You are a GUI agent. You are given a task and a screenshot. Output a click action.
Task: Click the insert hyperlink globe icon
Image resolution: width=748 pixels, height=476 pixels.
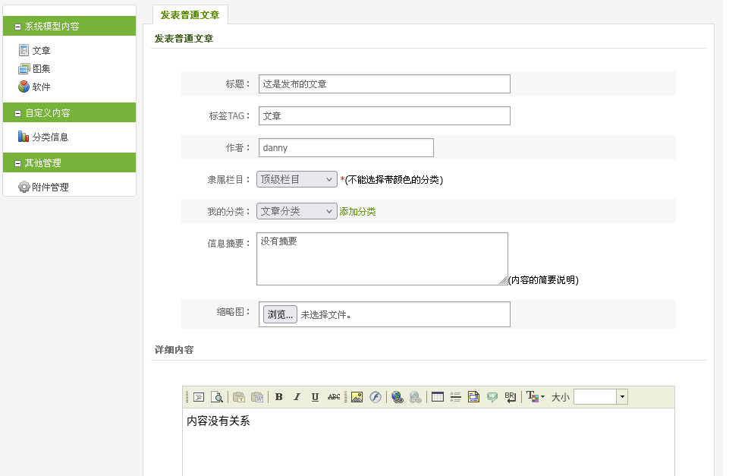(397, 397)
